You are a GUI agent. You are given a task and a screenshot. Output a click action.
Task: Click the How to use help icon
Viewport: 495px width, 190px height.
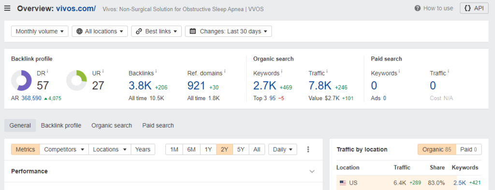point(417,9)
